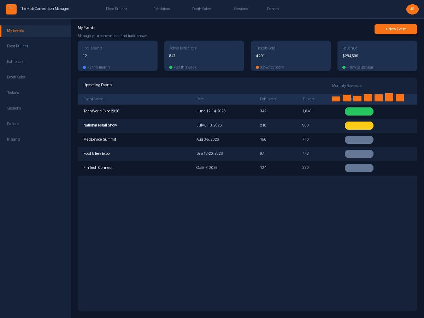Click the gray status pill for MedDevice Summit
This screenshot has height=318, width=424.
point(359,140)
